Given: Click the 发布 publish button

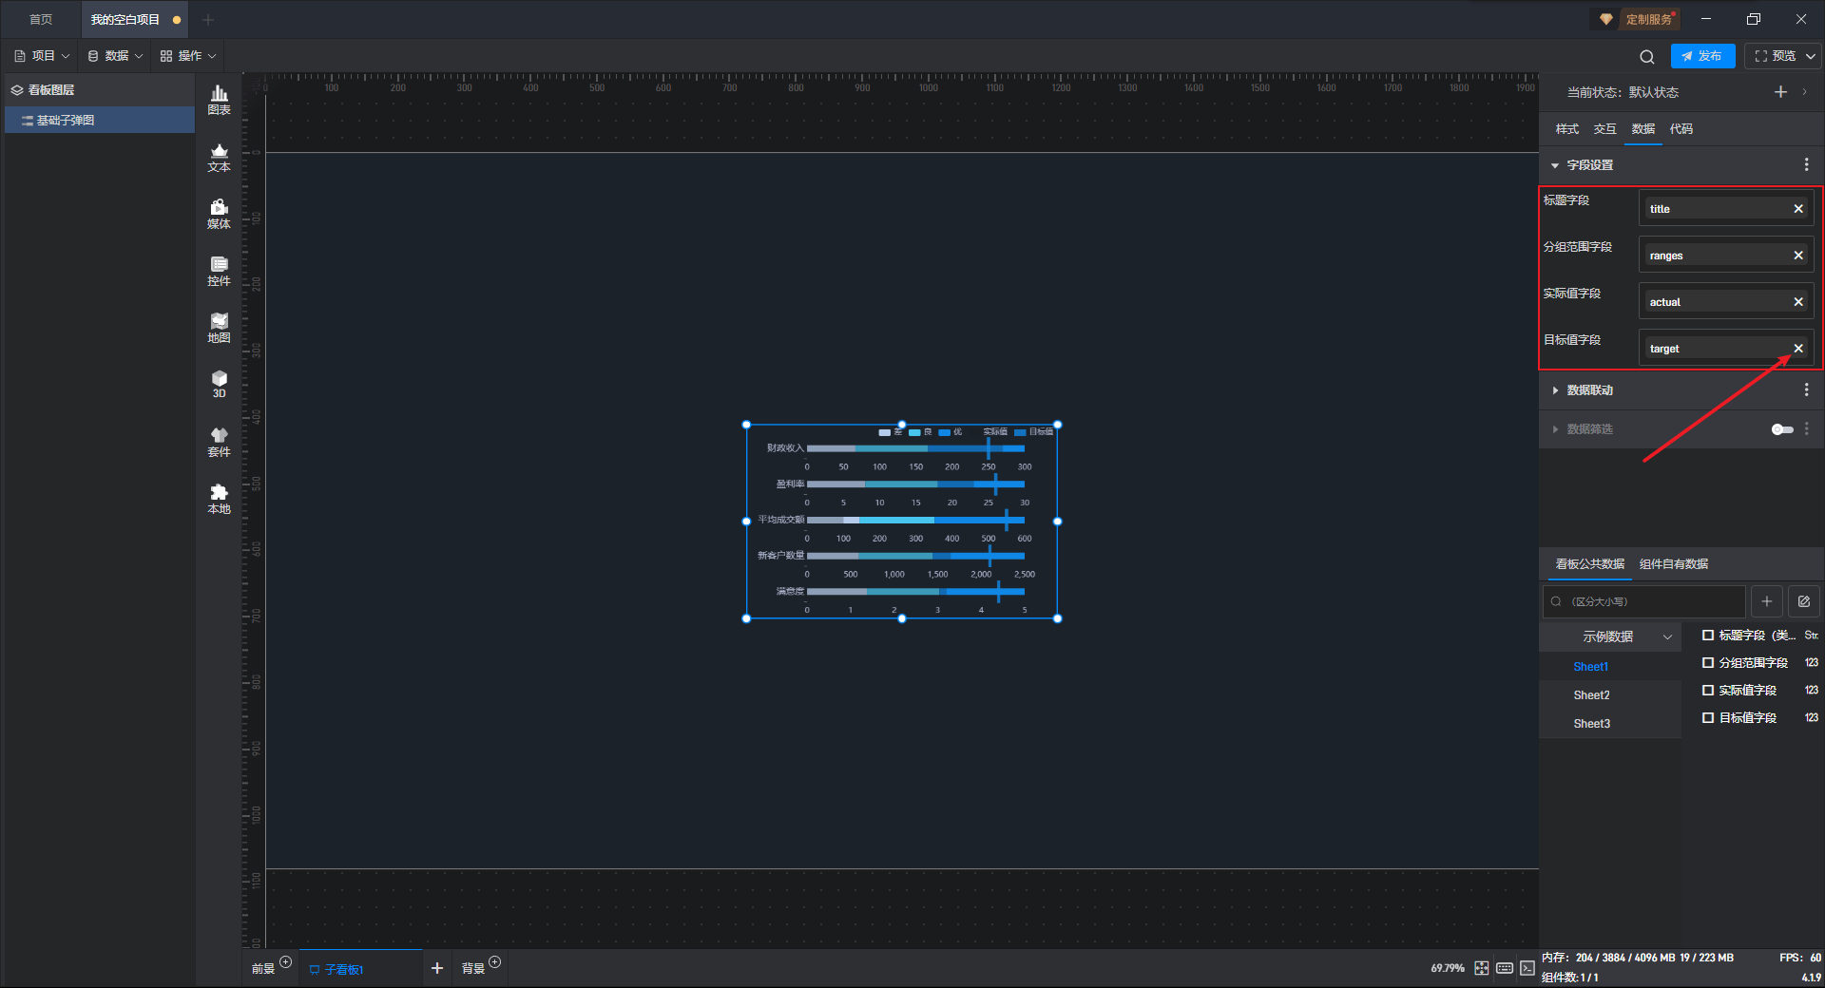Looking at the screenshot, I should (1702, 56).
